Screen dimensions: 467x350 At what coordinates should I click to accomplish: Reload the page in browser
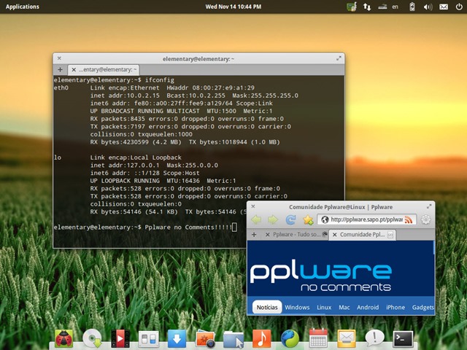tap(290, 220)
